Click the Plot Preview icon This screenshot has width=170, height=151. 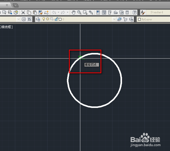tap(4, 12)
